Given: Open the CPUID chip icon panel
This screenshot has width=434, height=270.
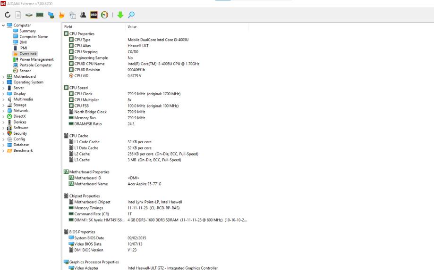Looking at the screenshot, I should click(x=29, y=15).
